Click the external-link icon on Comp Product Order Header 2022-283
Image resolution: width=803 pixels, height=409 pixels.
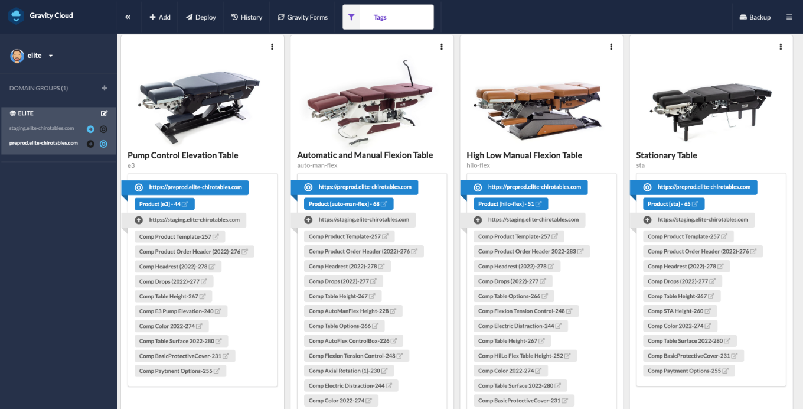point(580,252)
